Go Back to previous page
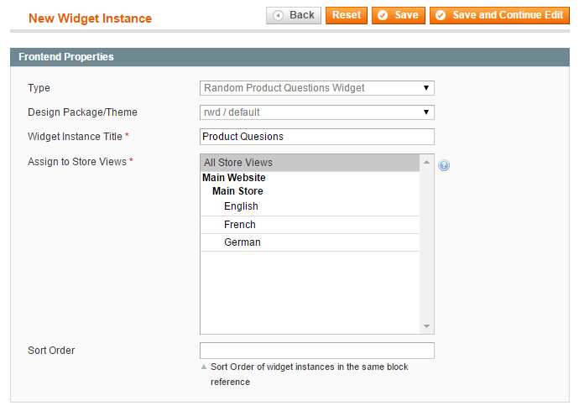 click(294, 15)
